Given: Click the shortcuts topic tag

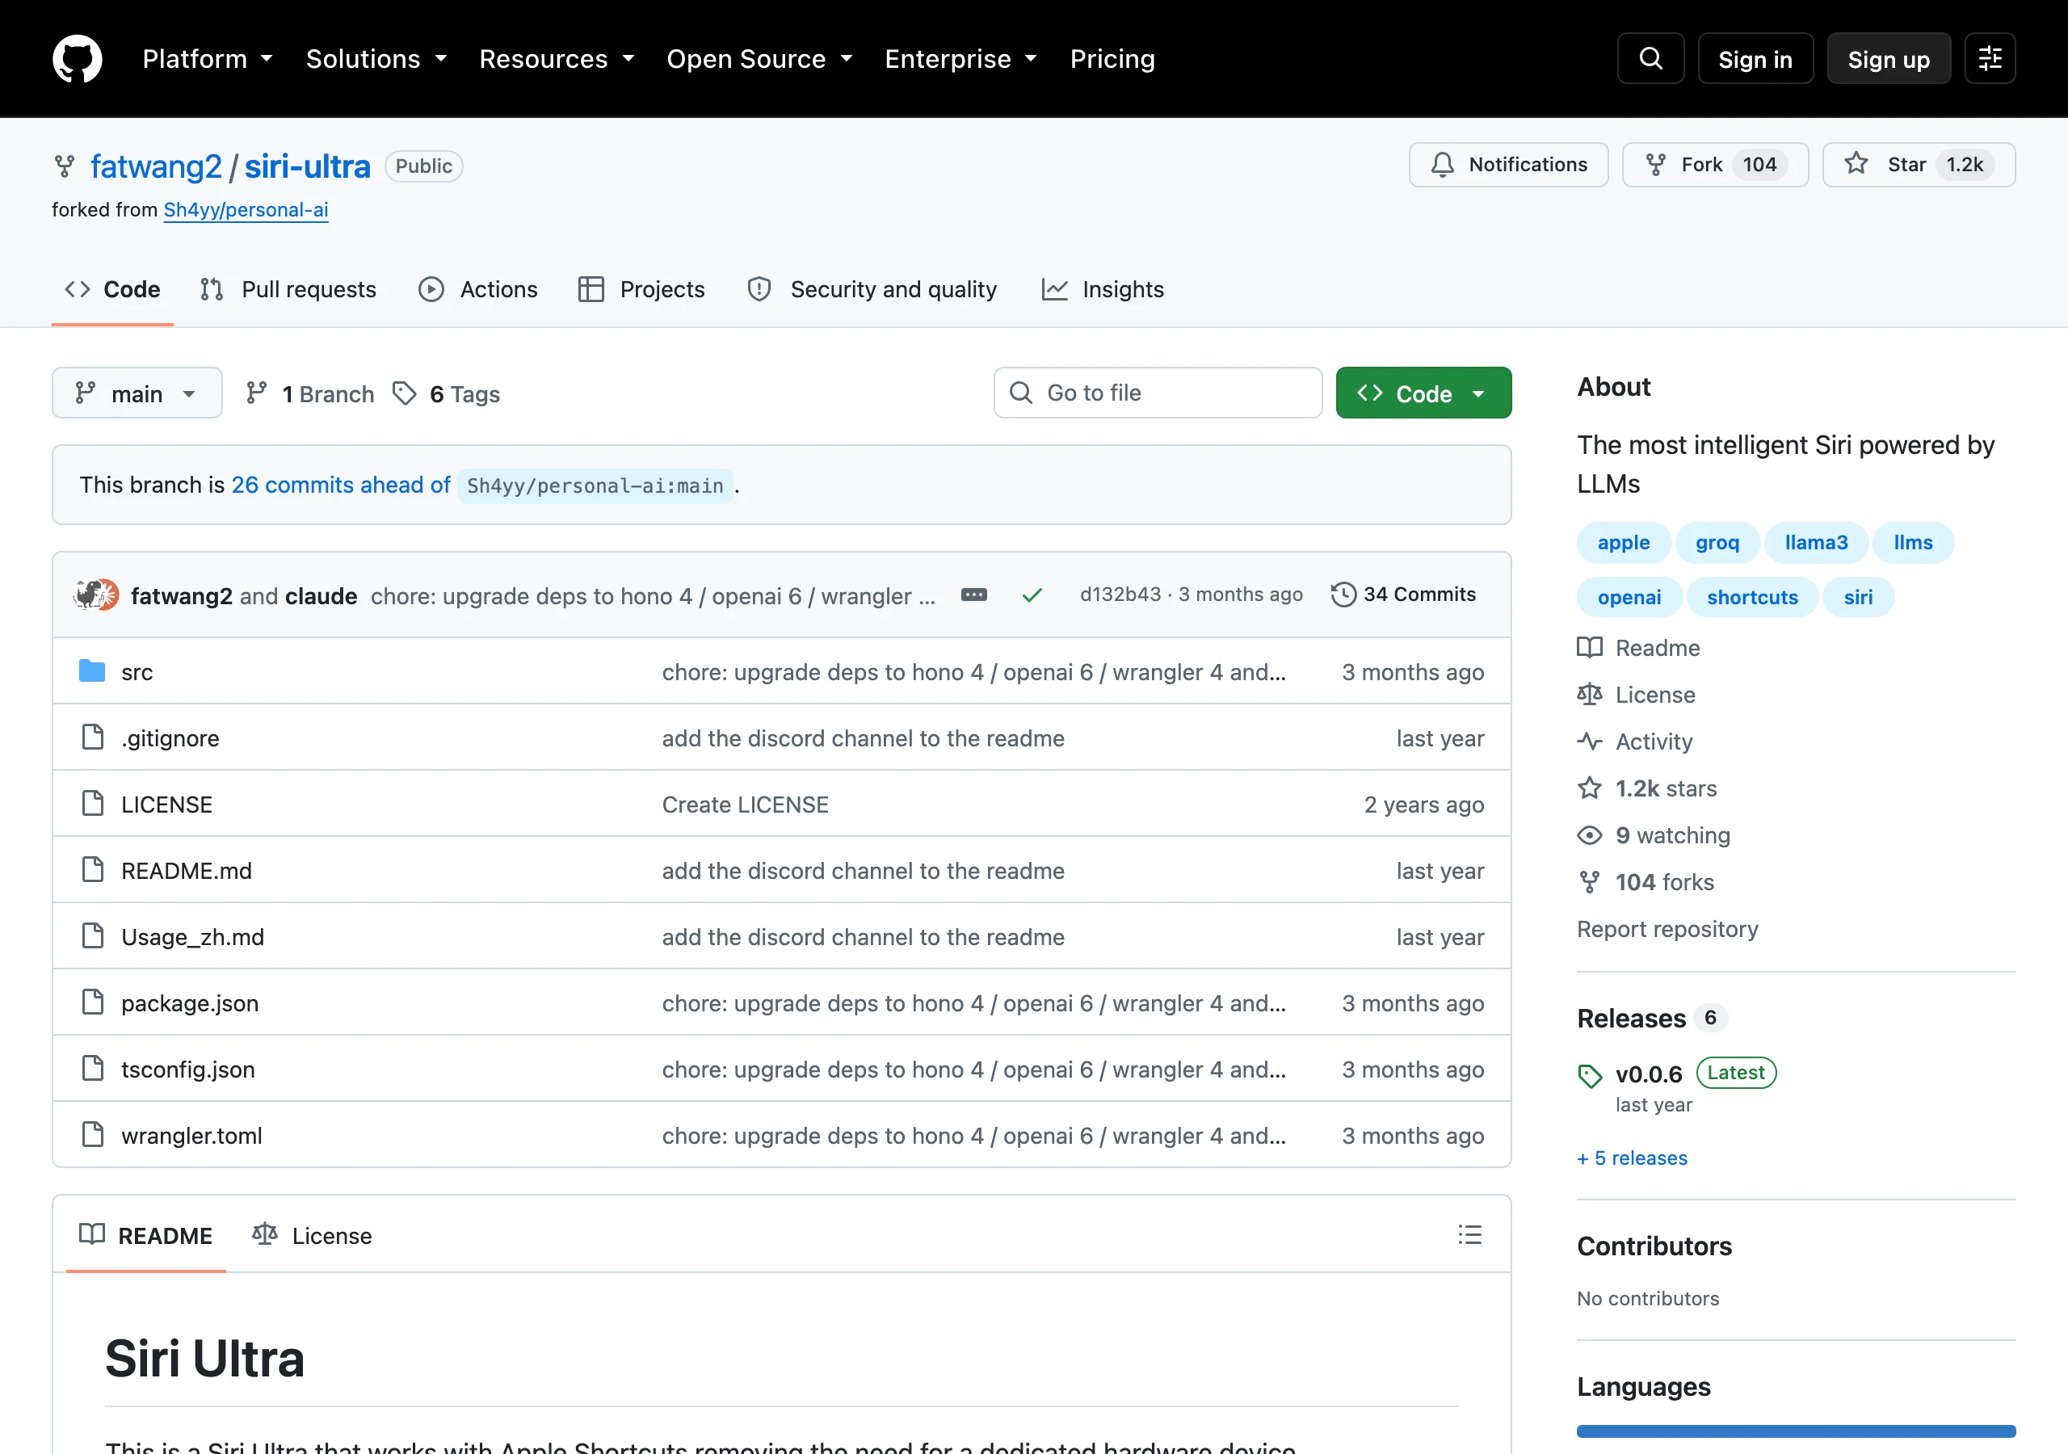Looking at the screenshot, I should point(1752,597).
